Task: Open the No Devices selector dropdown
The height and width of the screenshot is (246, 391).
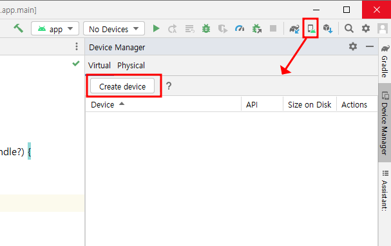Action: tap(114, 29)
